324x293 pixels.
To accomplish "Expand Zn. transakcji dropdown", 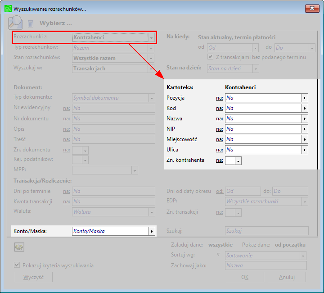I will (x=238, y=212).
